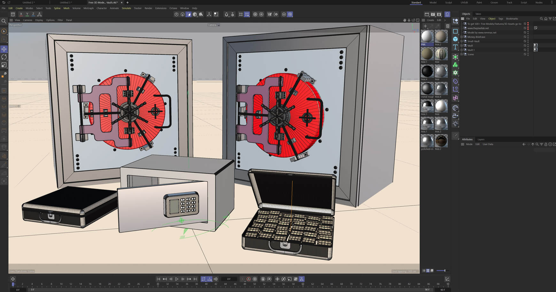Toggle Z axis lock

33,14
